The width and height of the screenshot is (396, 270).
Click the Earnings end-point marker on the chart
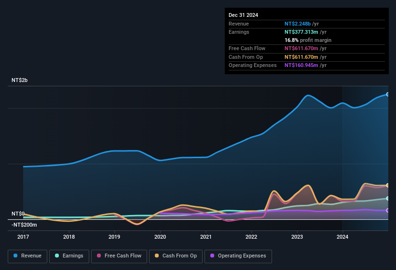coord(388,198)
